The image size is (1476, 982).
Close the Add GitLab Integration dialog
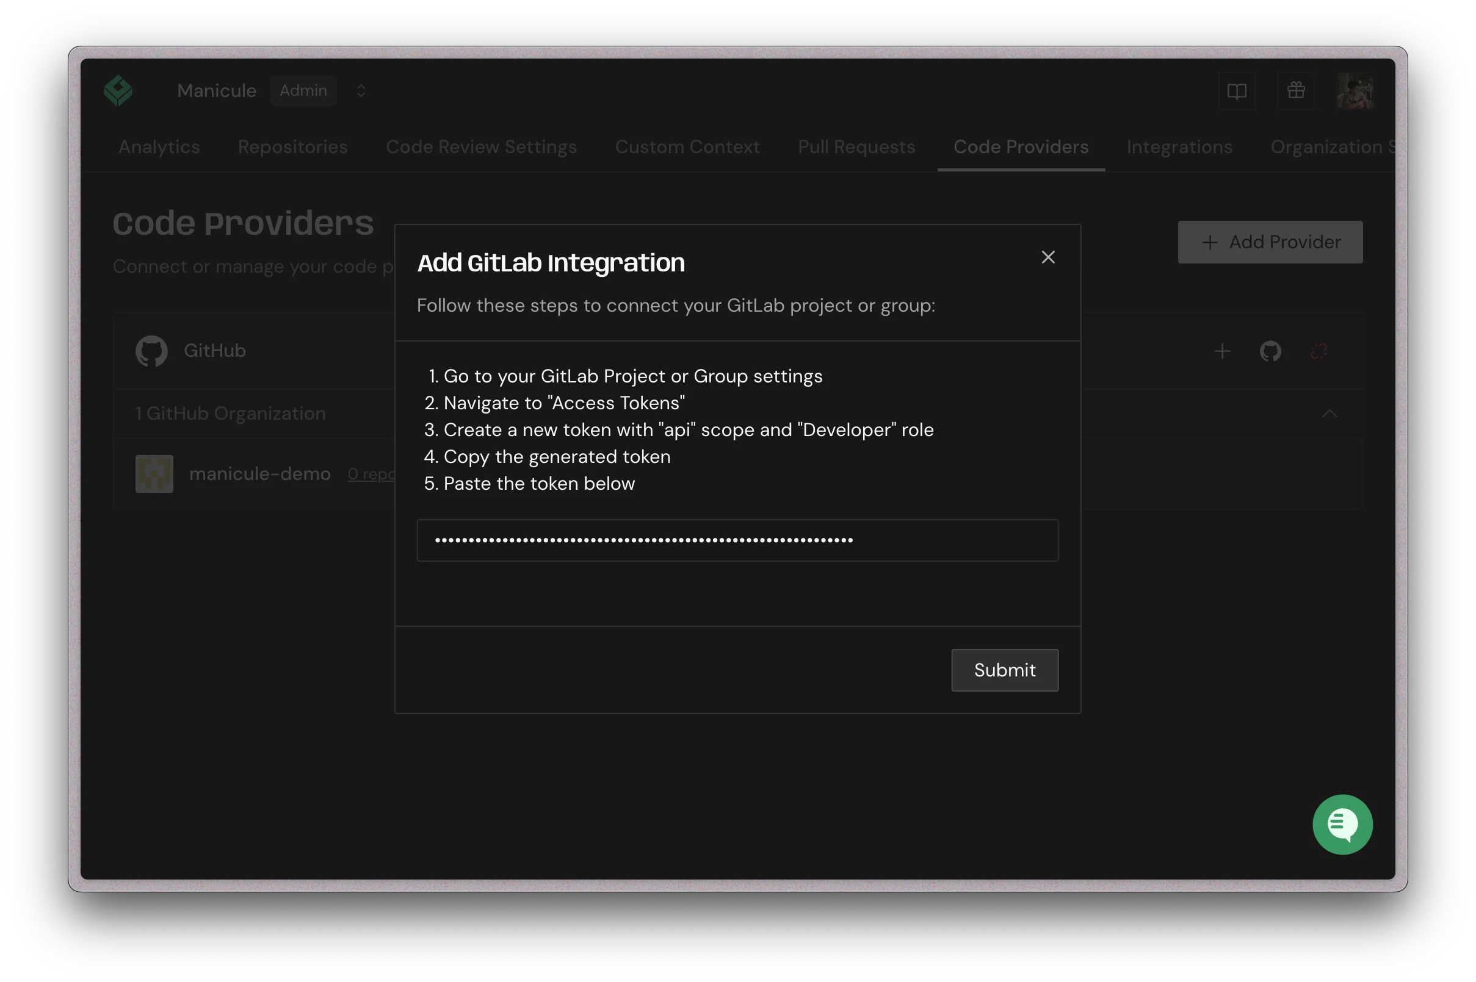tap(1048, 257)
